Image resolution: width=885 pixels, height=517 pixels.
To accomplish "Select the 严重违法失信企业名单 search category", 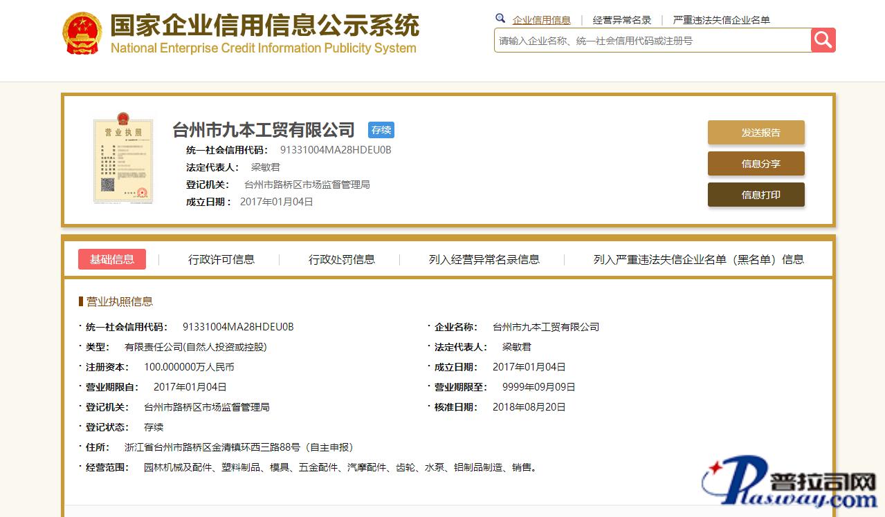I will tap(721, 20).
